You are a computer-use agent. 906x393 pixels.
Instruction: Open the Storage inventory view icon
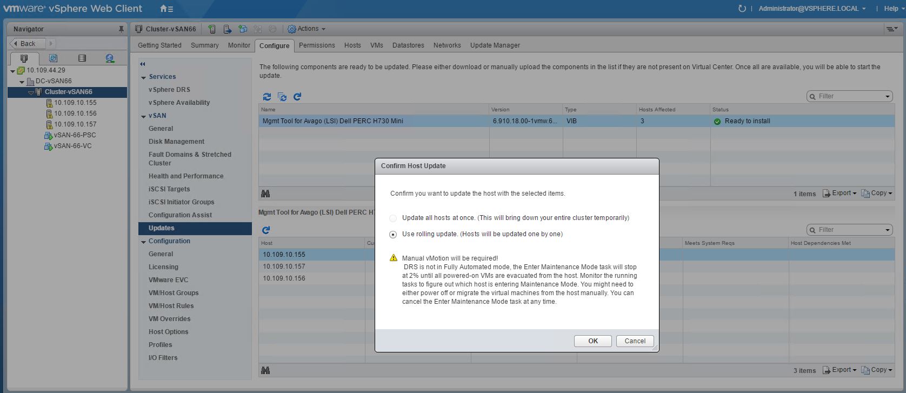pyautogui.click(x=82, y=58)
